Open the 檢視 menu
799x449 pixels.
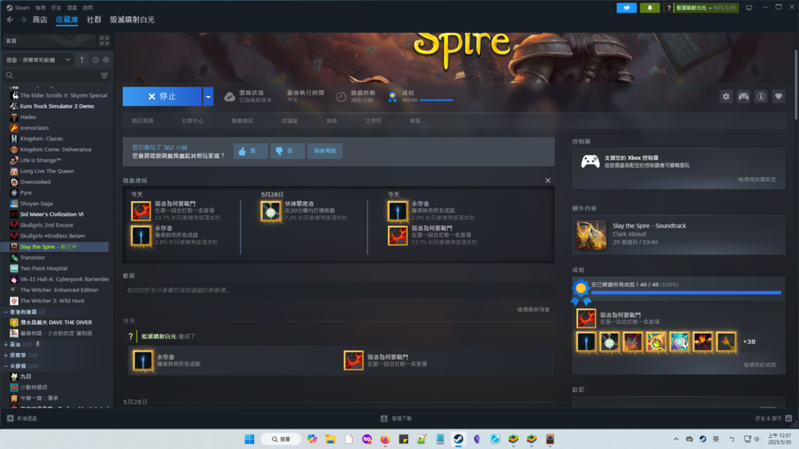pos(41,8)
